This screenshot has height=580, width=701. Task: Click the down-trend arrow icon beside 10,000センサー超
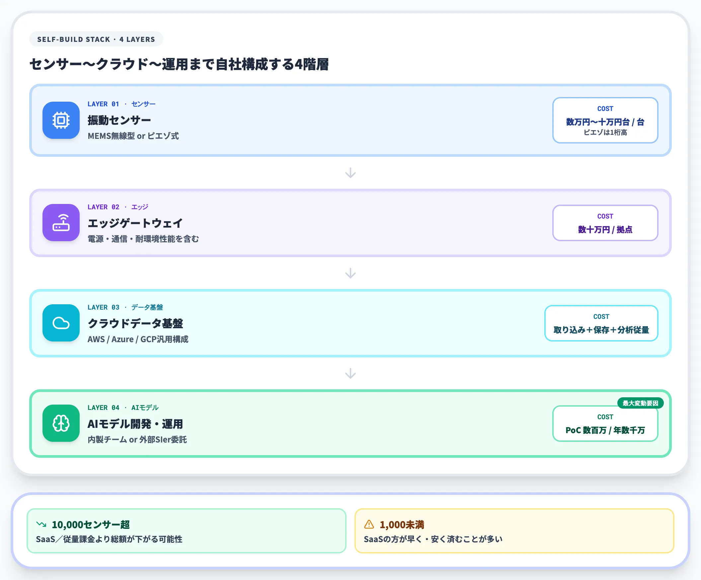point(41,524)
